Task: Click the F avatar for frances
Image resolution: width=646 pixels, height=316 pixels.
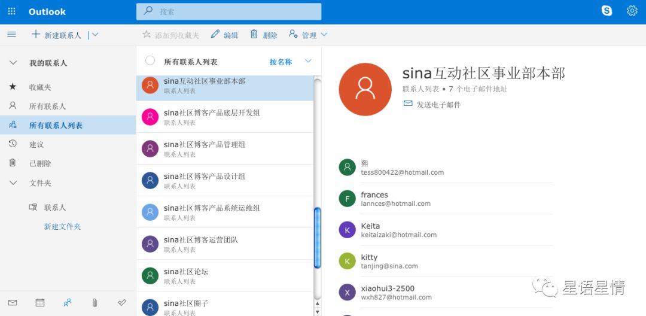Action: [348, 199]
